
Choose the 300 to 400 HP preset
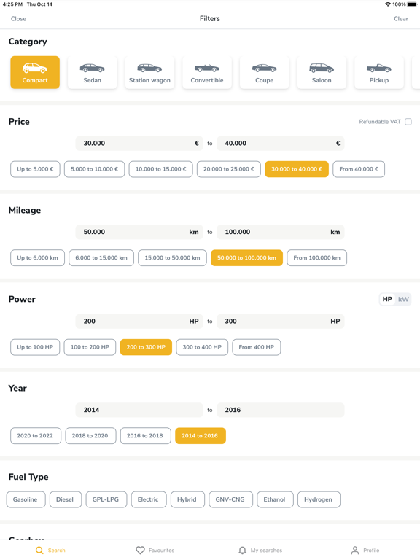[202, 347]
